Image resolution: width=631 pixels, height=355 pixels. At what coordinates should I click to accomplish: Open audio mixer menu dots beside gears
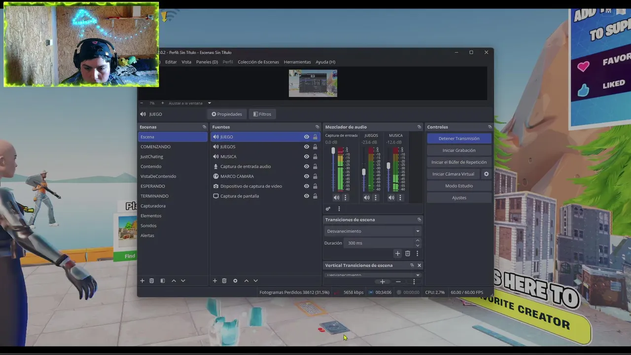coord(339,209)
